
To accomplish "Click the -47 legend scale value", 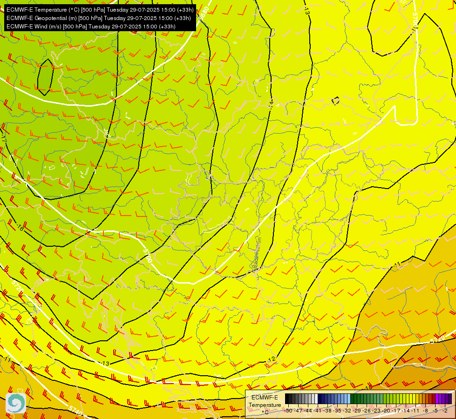I will click(x=298, y=411).
